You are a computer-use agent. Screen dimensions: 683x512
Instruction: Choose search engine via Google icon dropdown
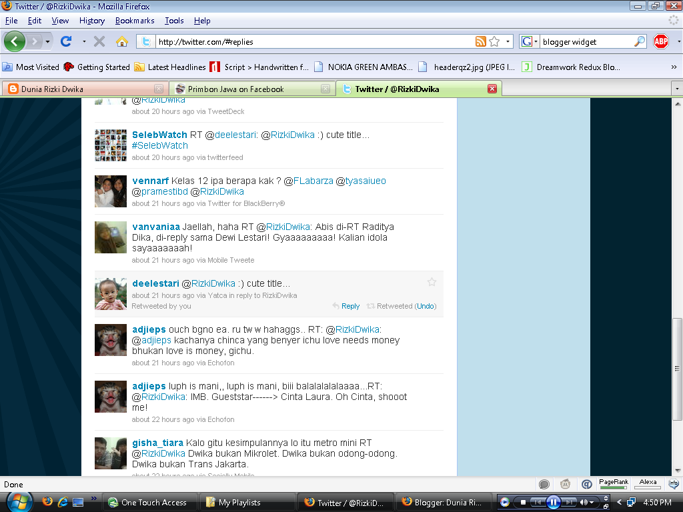click(530, 42)
